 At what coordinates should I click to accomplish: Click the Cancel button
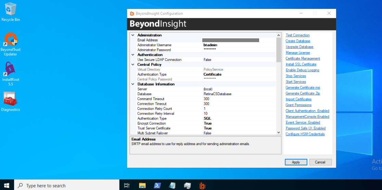point(320,162)
